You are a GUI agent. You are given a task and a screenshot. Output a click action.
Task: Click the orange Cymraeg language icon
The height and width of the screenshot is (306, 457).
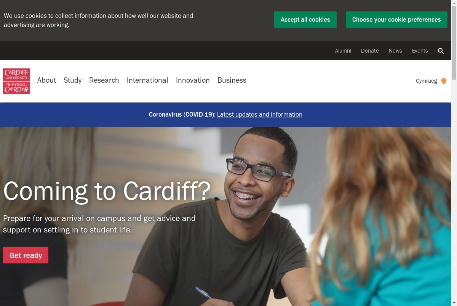tap(444, 81)
